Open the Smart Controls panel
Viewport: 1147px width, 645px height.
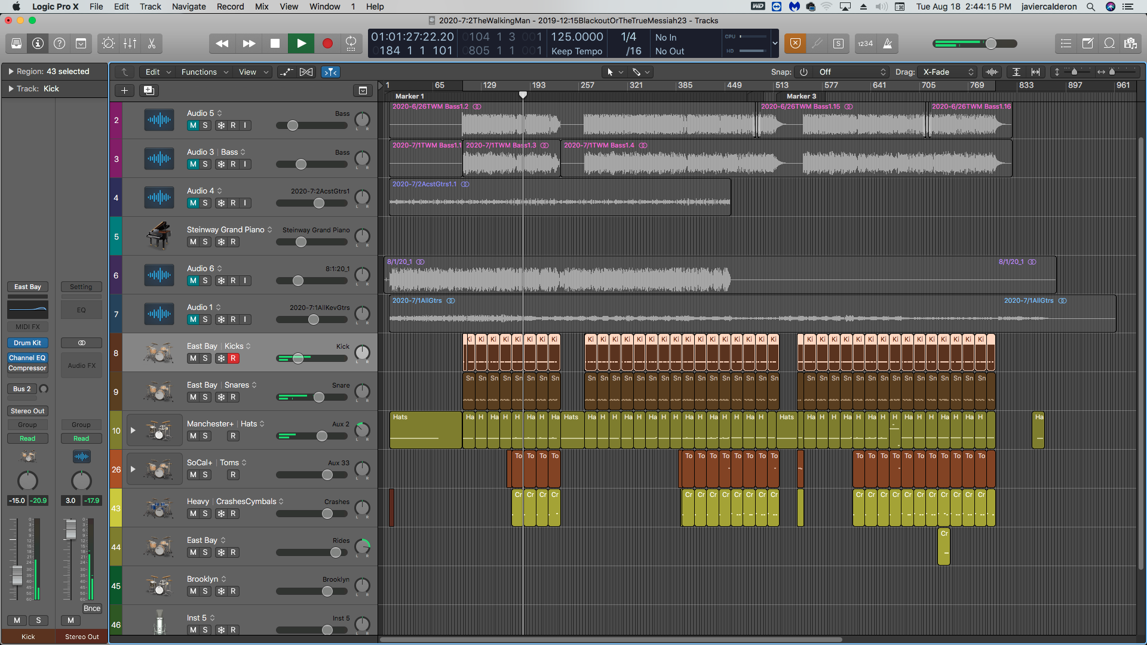tap(108, 43)
